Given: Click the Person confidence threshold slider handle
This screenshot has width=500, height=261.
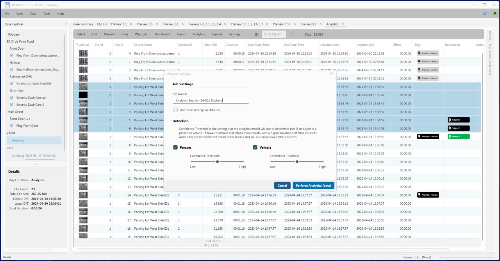Looking at the screenshot, I should [x=218, y=161].
